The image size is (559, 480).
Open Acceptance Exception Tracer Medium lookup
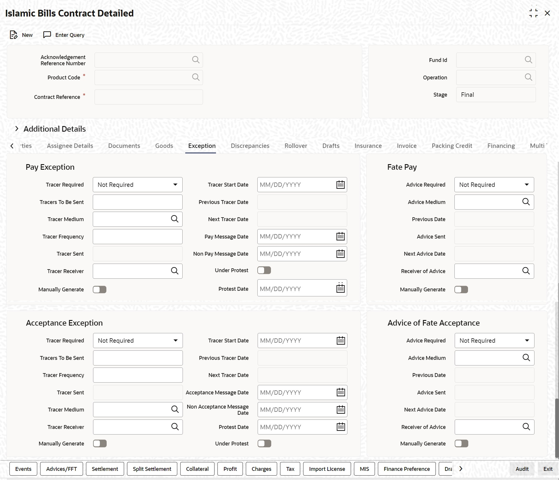[x=175, y=409]
